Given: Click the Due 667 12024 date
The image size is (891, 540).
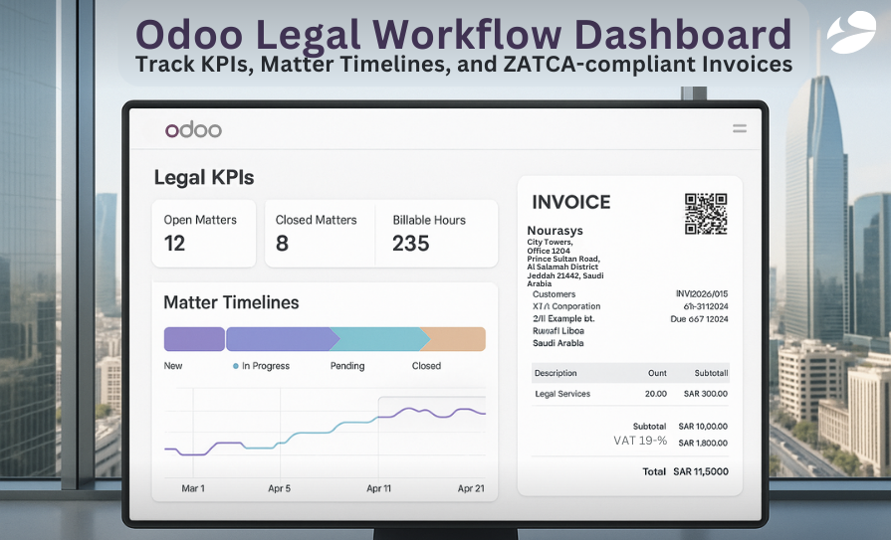Looking at the screenshot, I should click(x=700, y=319).
